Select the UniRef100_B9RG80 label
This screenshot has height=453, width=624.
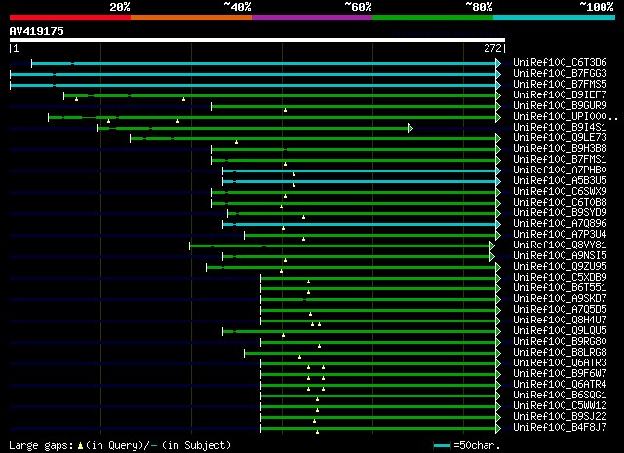click(560, 342)
